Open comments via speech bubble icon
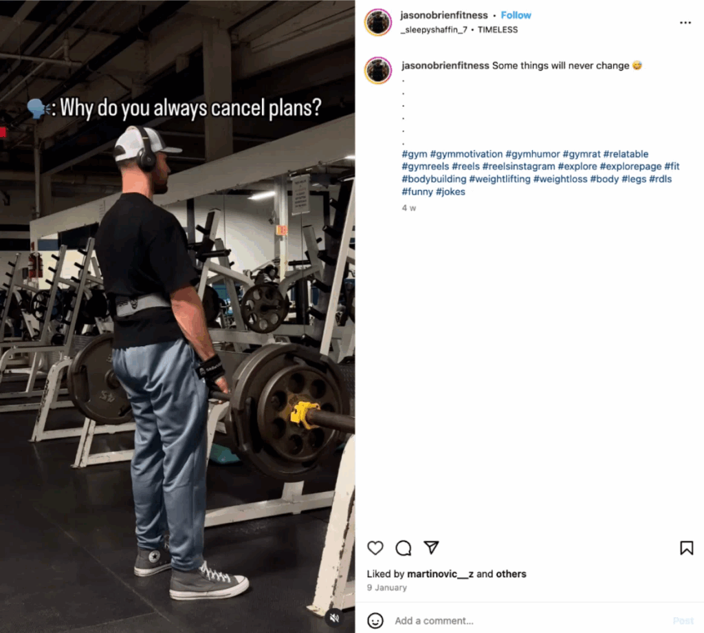The width and height of the screenshot is (704, 633). (403, 548)
